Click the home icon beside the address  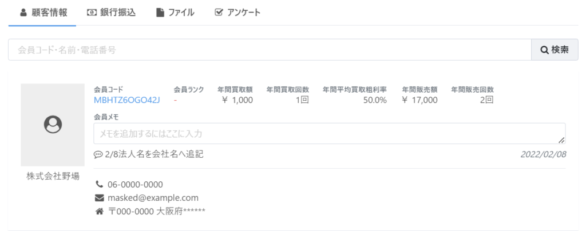pos(100,212)
